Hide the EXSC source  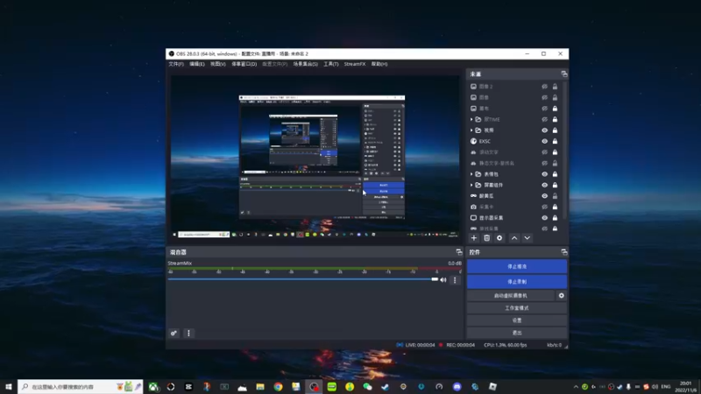544,141
